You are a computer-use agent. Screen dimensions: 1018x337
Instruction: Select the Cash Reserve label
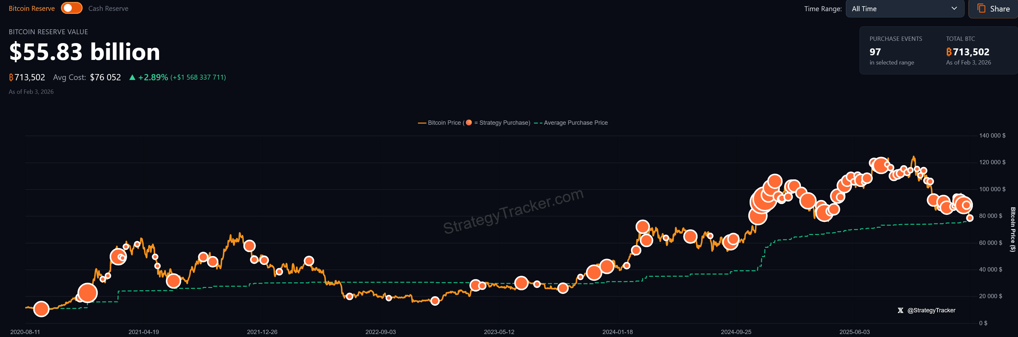pyautogui.click(x=108, y=8)
